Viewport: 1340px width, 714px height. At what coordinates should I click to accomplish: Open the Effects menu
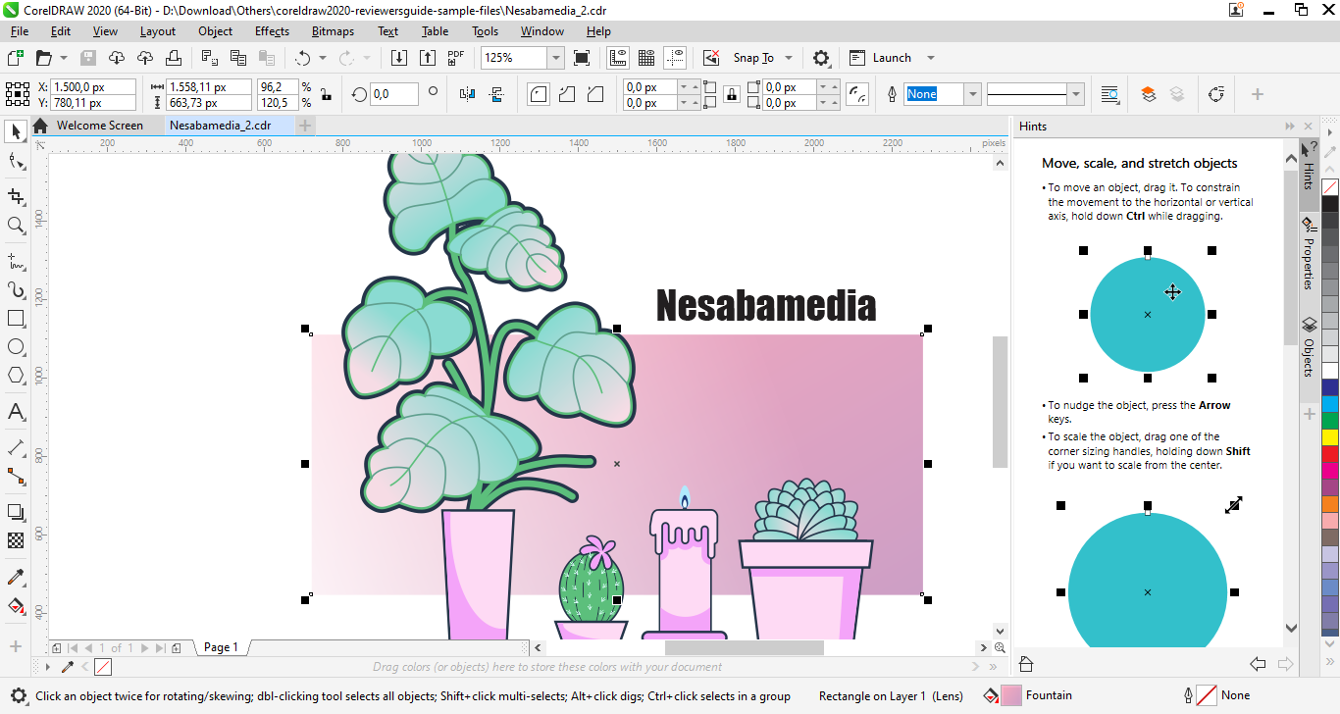tap(272, 31)
